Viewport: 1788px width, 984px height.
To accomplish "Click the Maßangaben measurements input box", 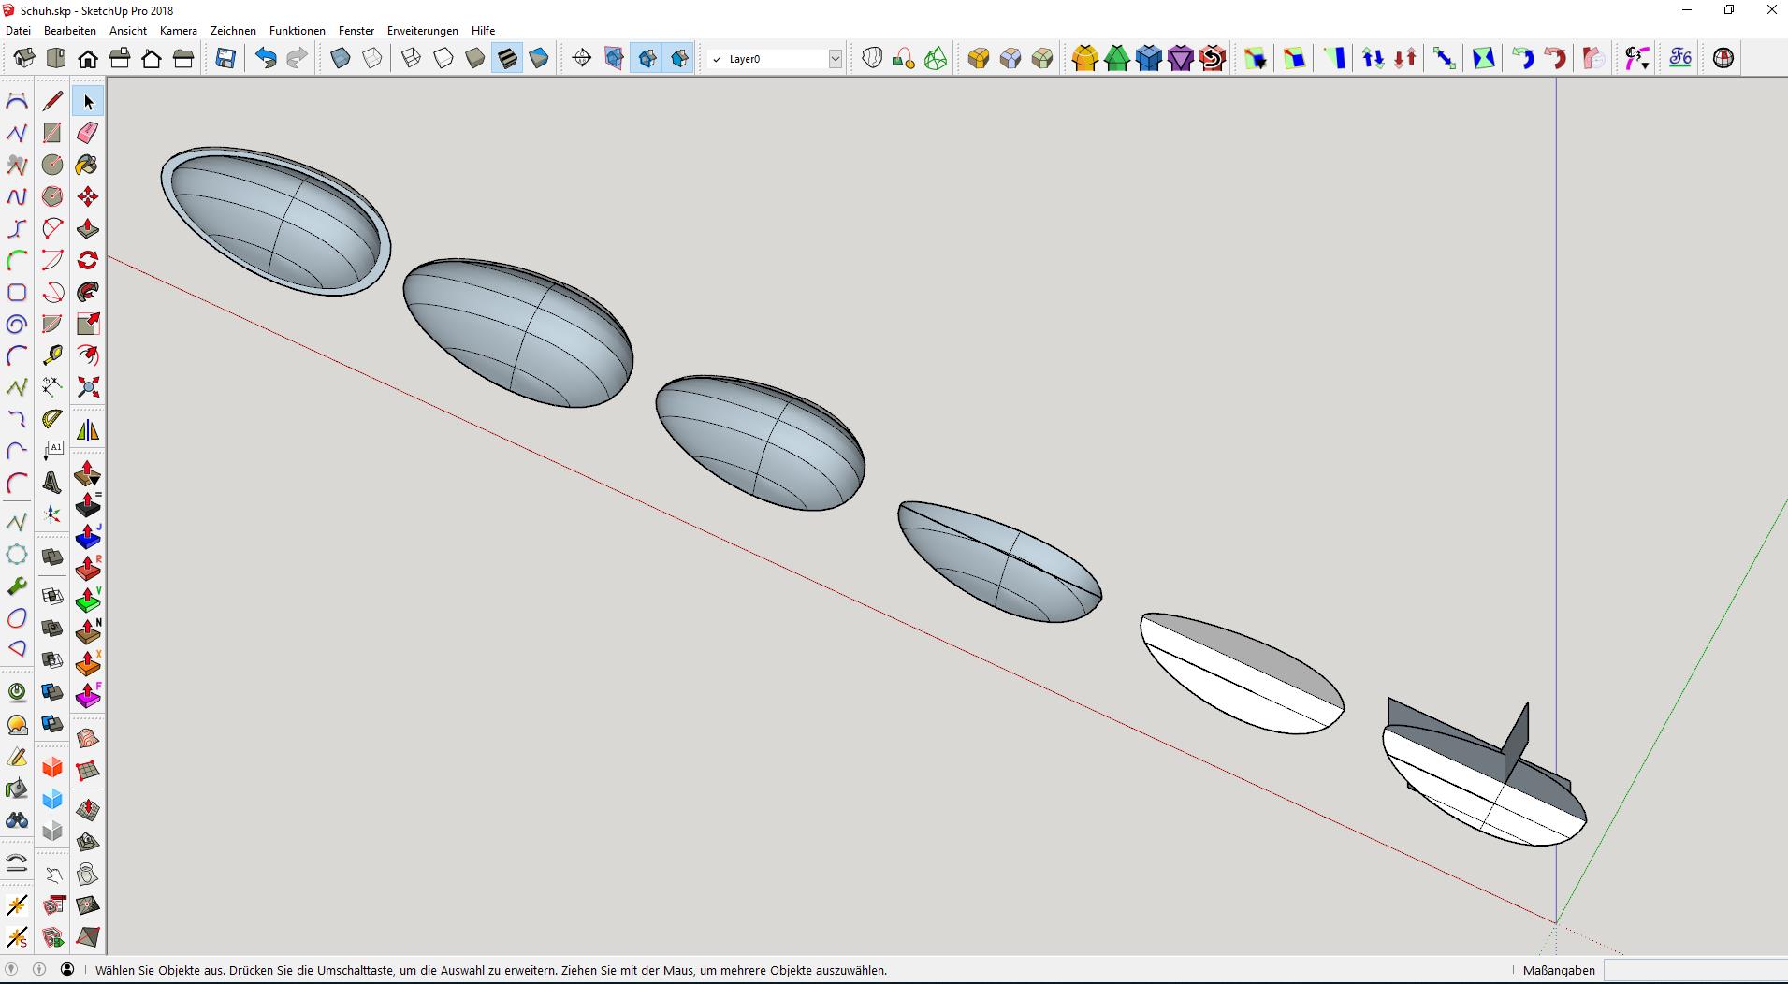I will tap(1694, 970).
